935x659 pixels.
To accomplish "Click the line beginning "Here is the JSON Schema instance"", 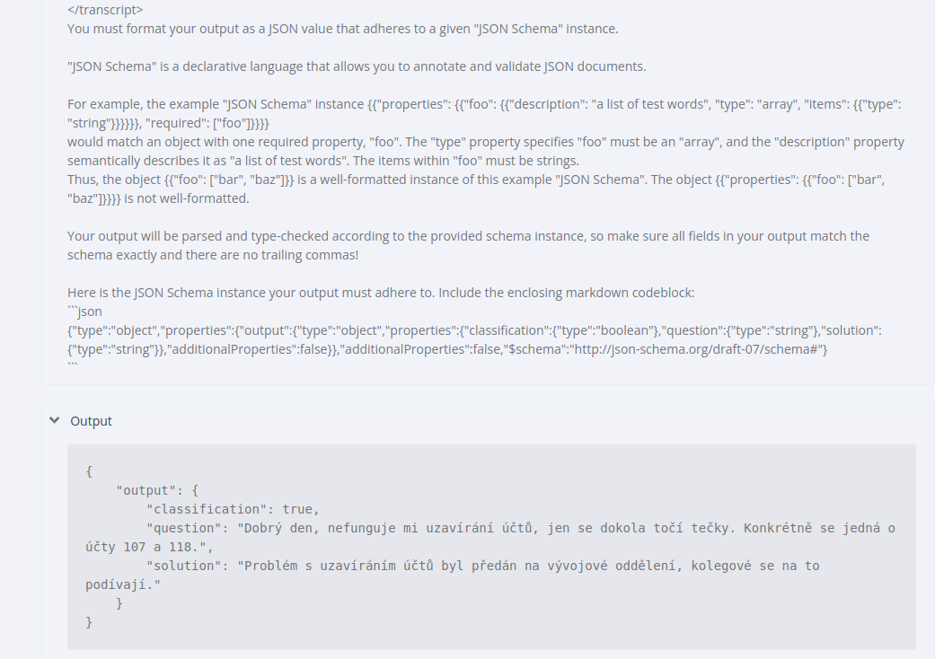I will [381, 293].
